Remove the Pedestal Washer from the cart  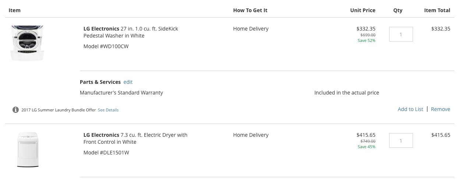pos(441,109)
